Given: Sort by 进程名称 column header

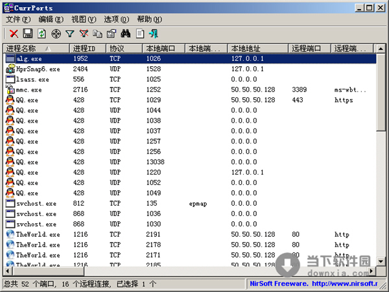Looking at the screenshot, I should point(36,49).
